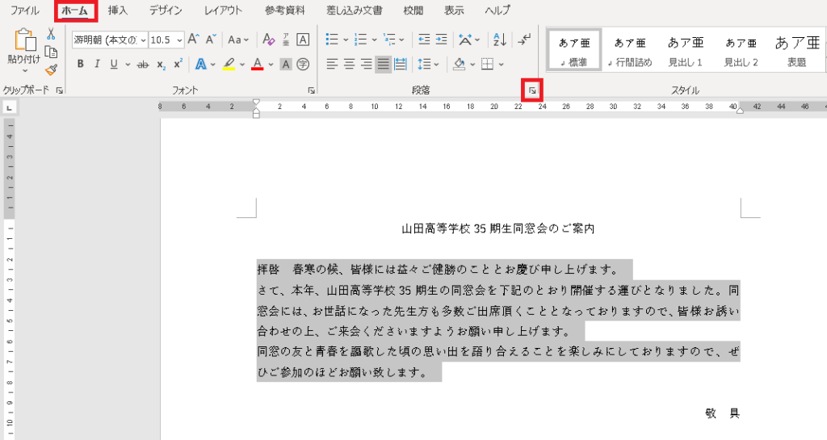Clear all formatting with the eraser icon
Screen dimensions: 827x440
click(x=268, y=40)
